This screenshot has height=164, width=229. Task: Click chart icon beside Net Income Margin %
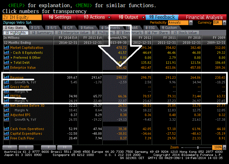click(7, 110)
